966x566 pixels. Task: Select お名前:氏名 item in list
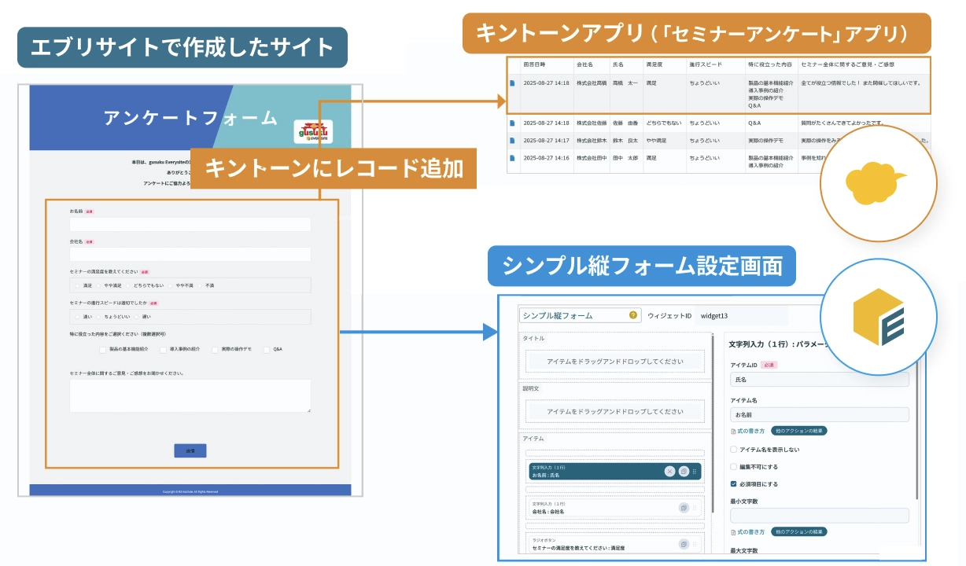point(616,471)
